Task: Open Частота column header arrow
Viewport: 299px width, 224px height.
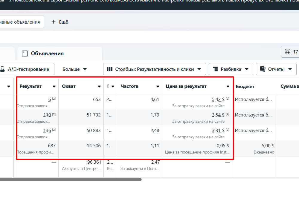Action: tap(158, 87)
